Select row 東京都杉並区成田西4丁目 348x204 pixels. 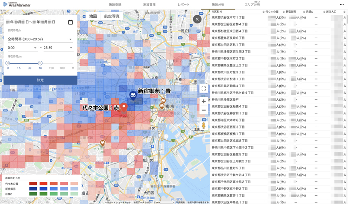(279, 31)
